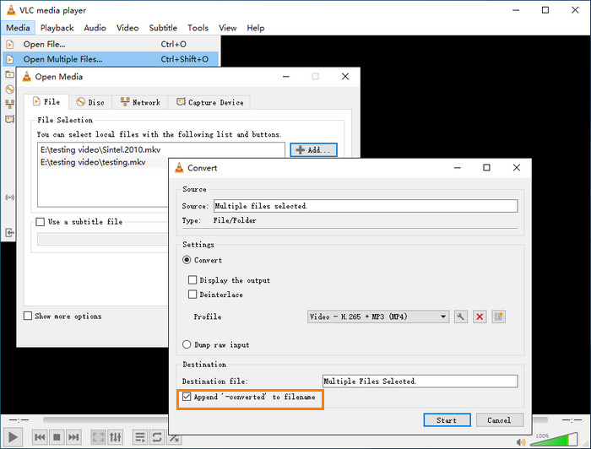Check Use a subtitle file
The image size is (591, 449).
pos(40,222)
